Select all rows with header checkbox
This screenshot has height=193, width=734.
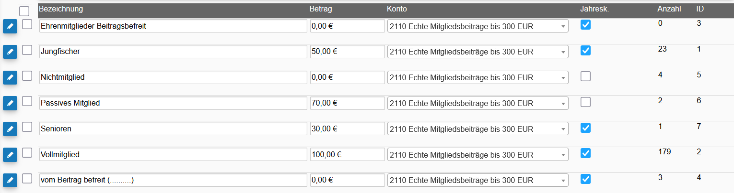[24, 11]
